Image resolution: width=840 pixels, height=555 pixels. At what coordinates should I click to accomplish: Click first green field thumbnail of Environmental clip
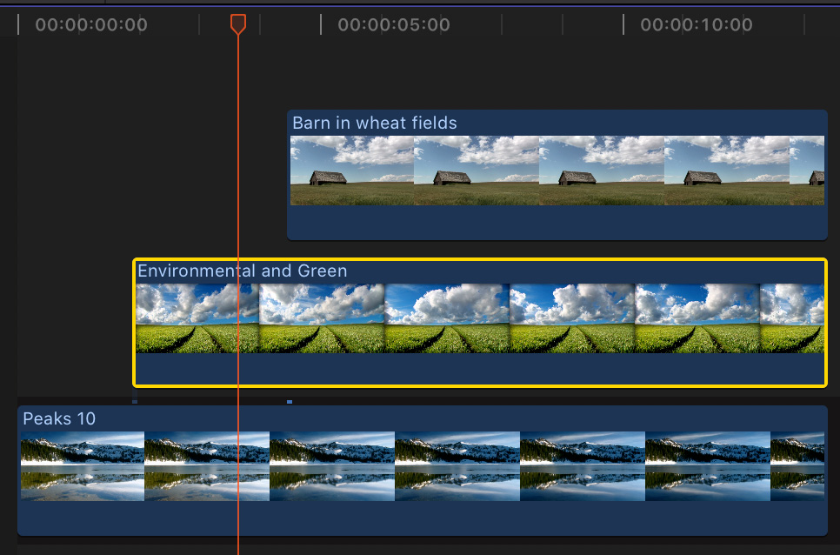(197, 318)
